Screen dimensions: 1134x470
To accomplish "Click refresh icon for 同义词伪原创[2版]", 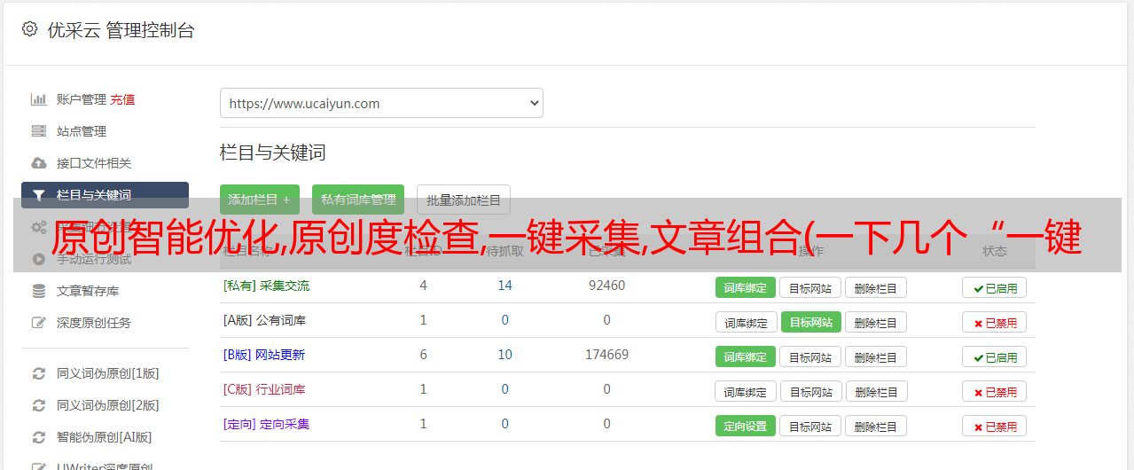I will coord(38,405).
